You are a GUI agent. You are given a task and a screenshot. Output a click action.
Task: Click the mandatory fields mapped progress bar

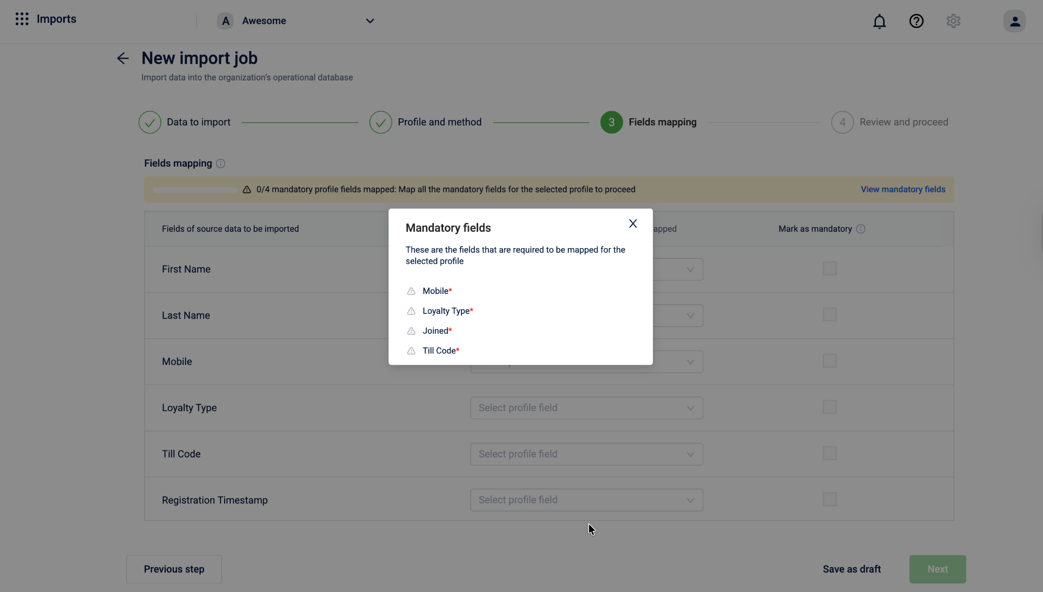(x=195, y=190)
